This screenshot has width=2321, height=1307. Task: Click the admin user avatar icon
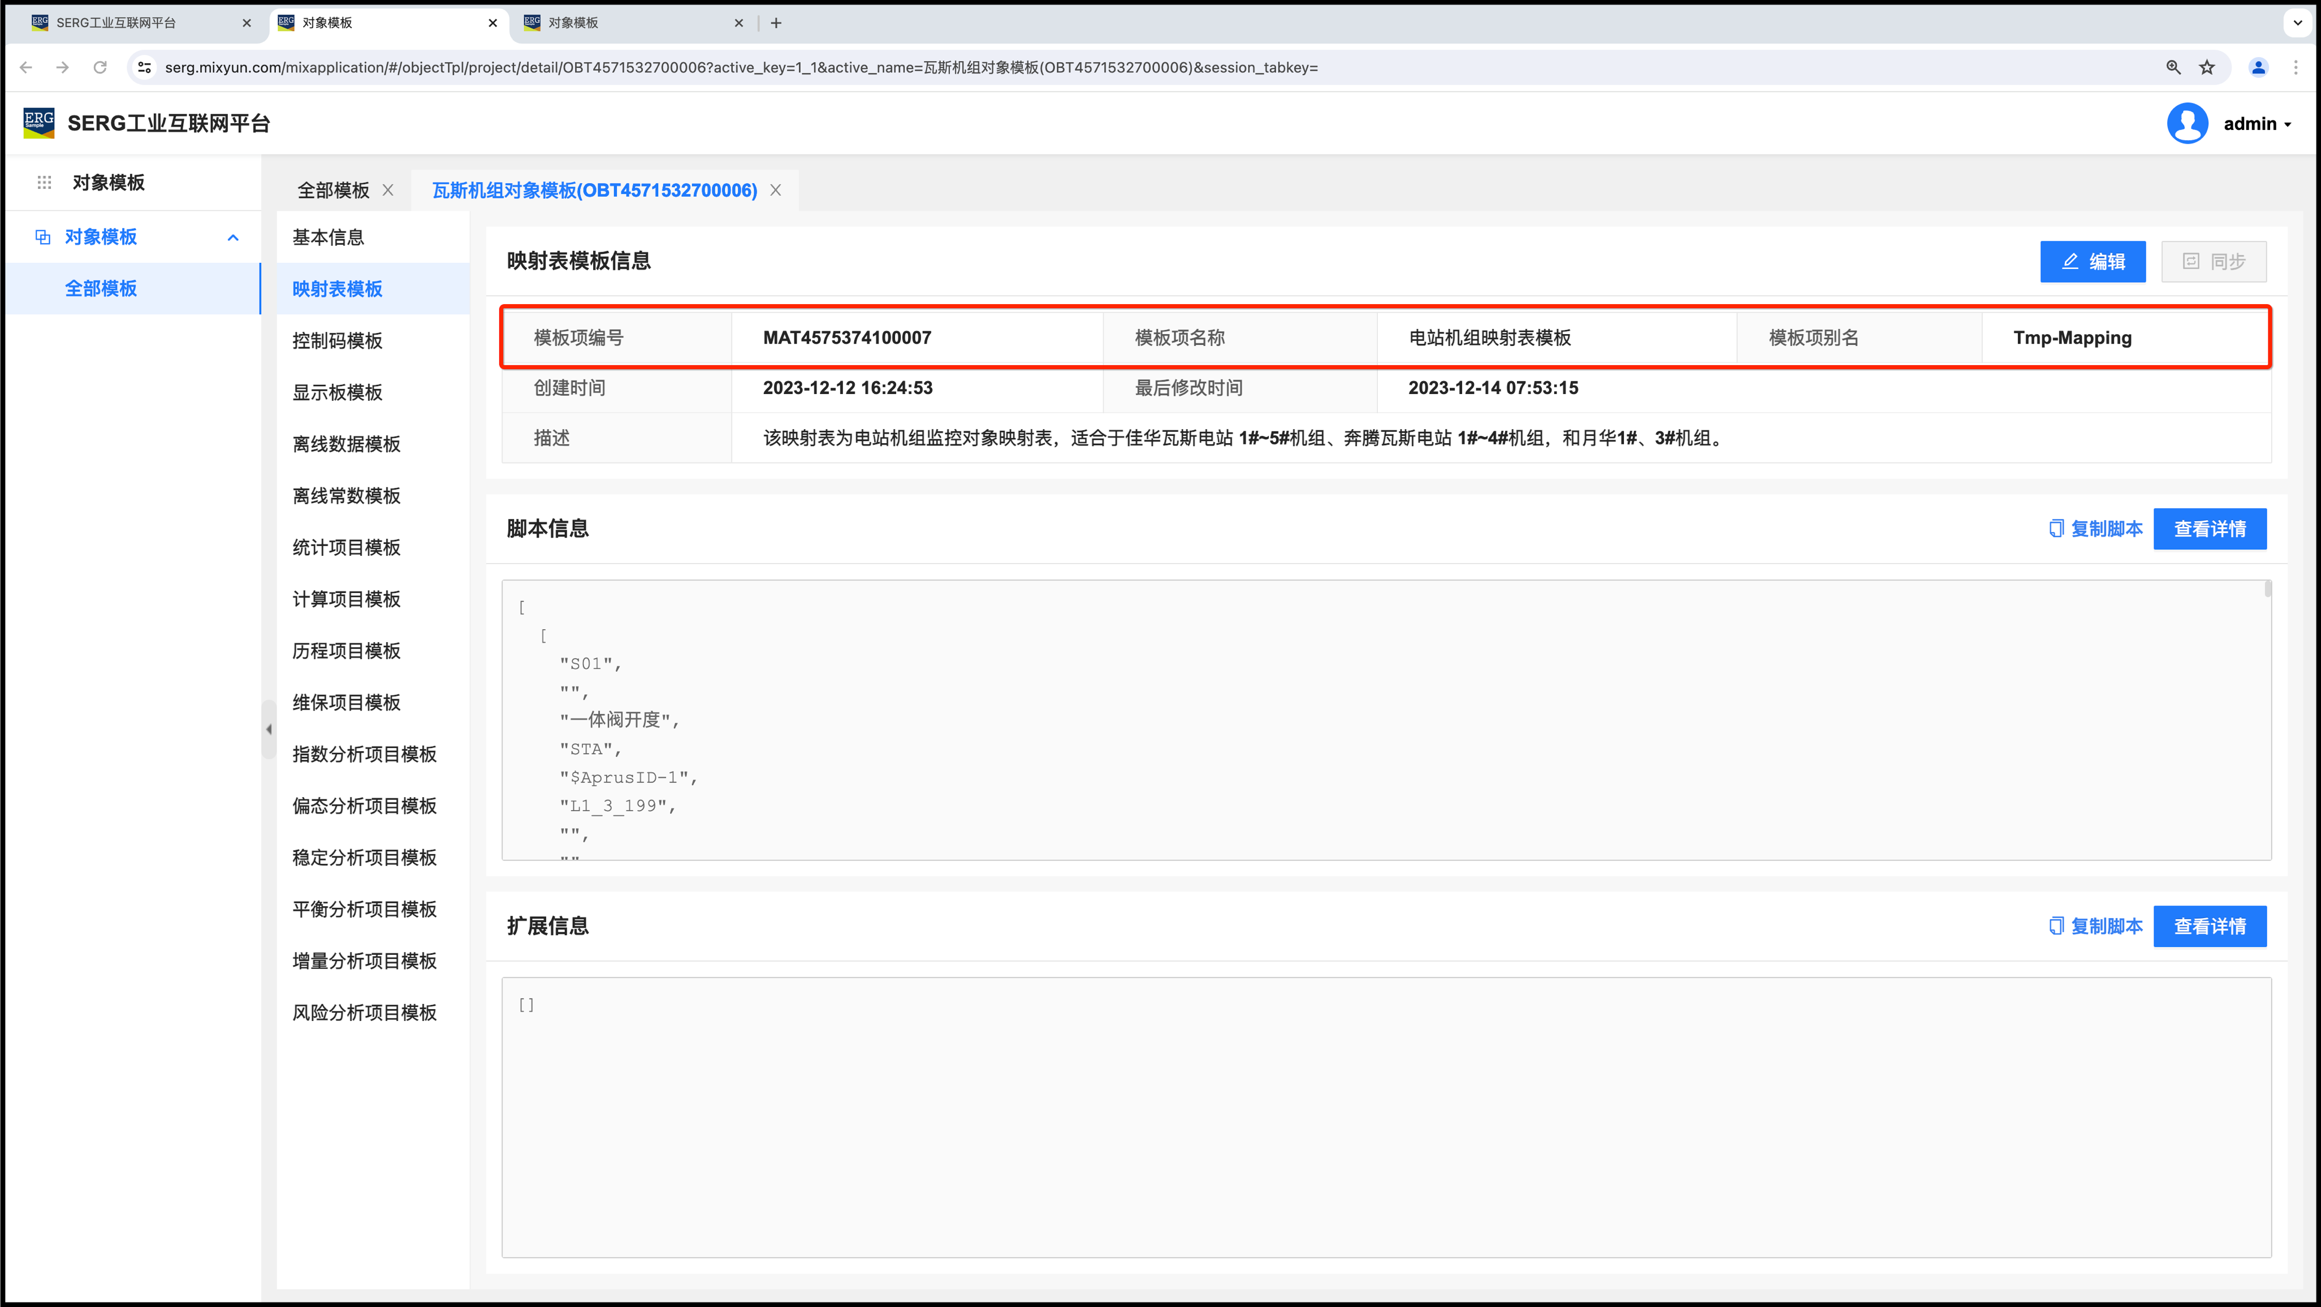[x=2187, y=123]
